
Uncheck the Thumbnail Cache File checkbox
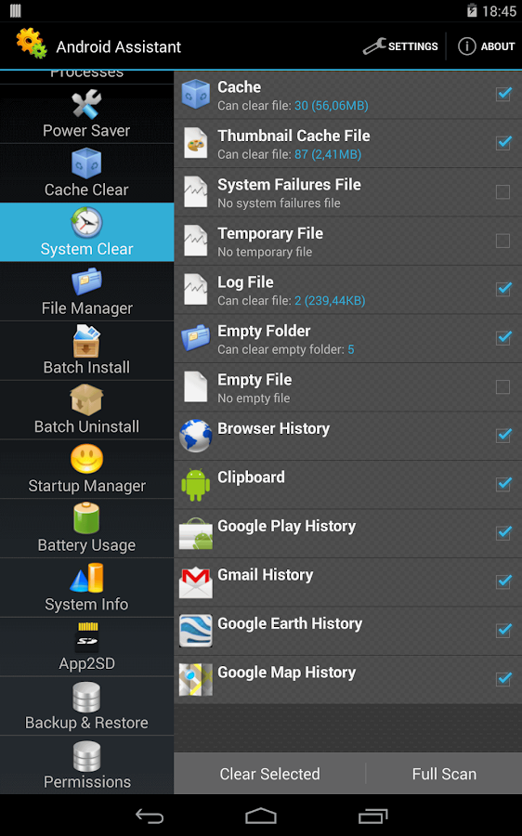coord(503,143)
